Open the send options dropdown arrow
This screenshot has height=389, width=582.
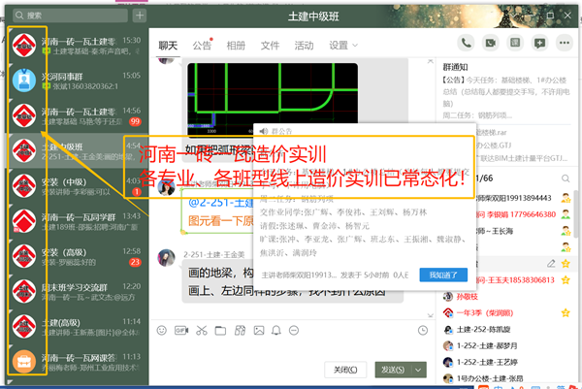click(418, 370)
